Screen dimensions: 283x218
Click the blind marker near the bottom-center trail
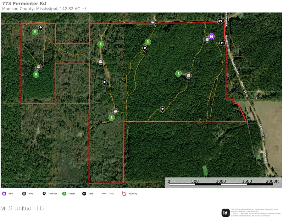tap(115, 111)
